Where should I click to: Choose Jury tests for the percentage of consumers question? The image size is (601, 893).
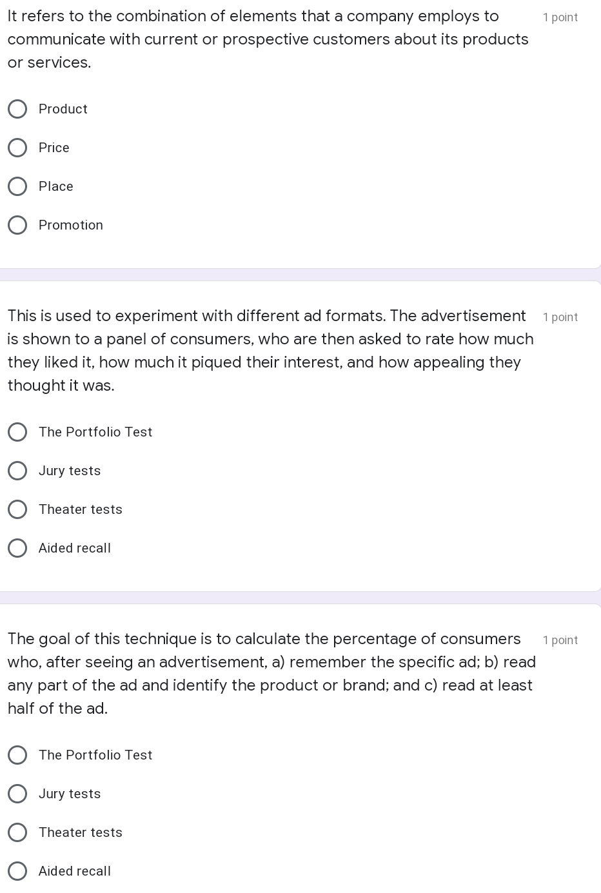[17, 794]
